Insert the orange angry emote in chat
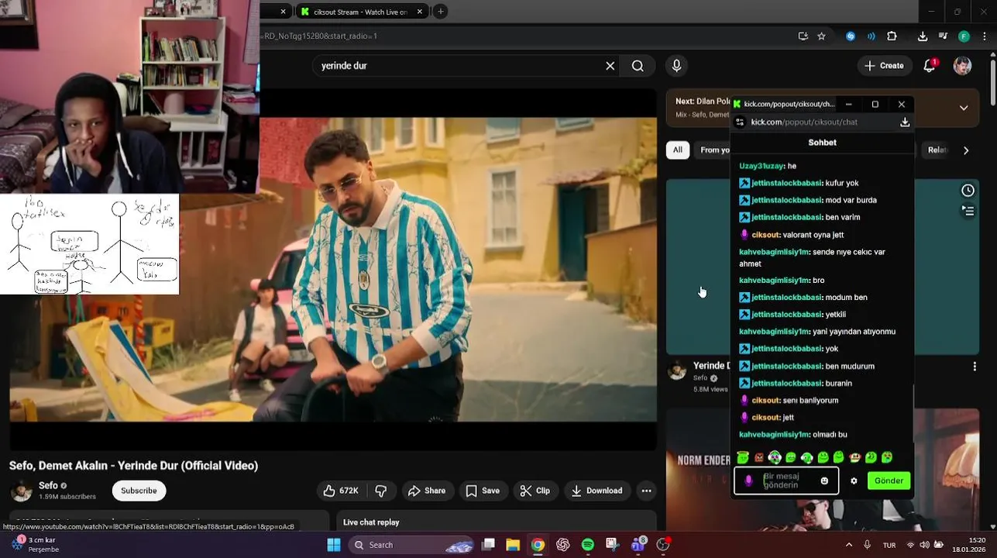This screenshot has height=558, width=997. pos(759,458)
